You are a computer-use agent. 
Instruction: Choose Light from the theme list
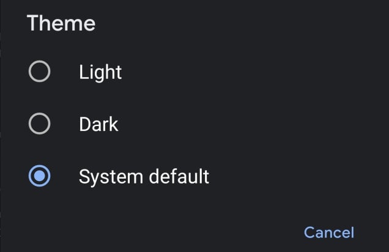point(100,73)
